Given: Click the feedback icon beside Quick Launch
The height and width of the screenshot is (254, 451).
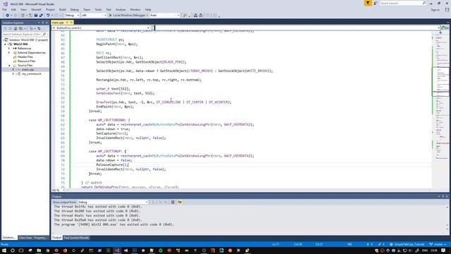Looking at the screenshot, I should click(x=376, y=3).
